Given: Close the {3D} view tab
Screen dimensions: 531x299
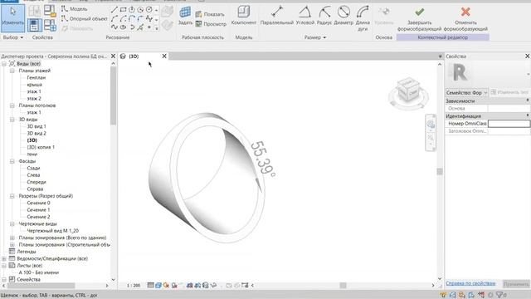Looking at the screenshot, I should [164, 56].
